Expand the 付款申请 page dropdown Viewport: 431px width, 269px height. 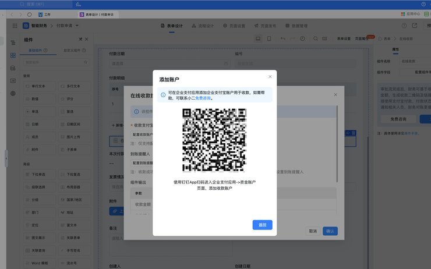pos(77,26)
